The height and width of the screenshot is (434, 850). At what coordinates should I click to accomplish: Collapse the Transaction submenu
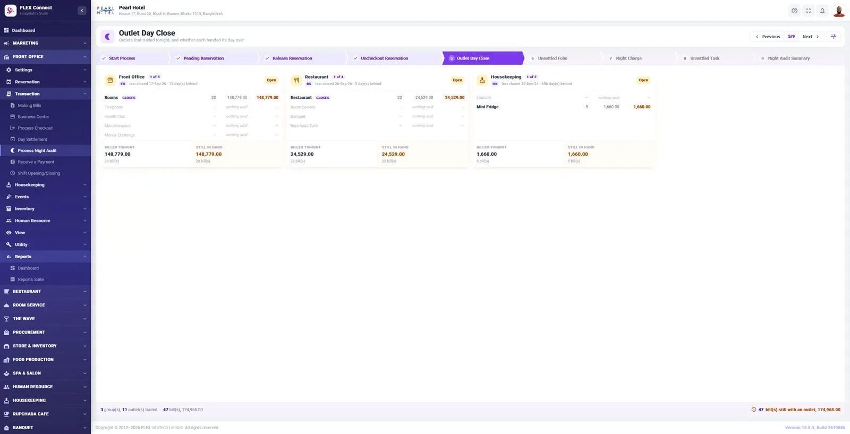click(x=45, y=93)
